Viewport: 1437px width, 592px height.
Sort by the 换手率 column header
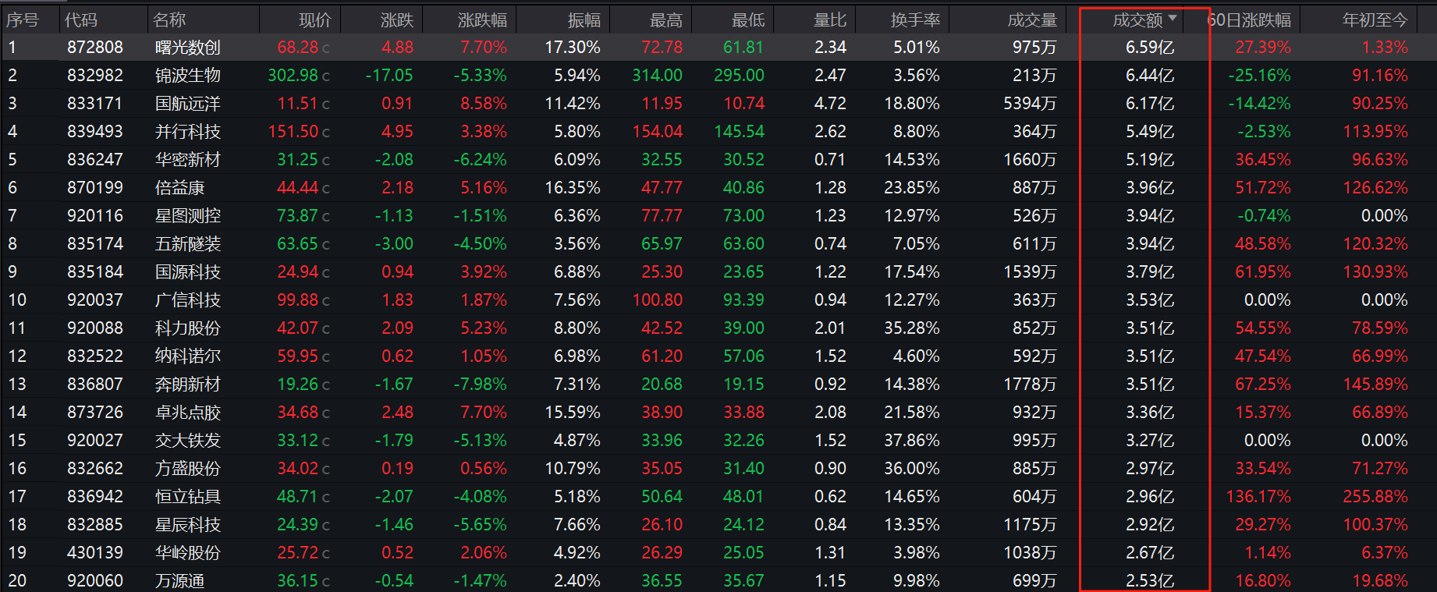tap(914, 20)
